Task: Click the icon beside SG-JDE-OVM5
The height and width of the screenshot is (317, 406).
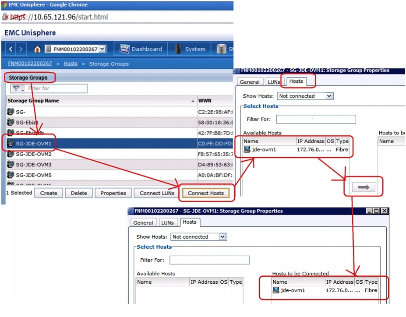Action: tap(11, 175)
